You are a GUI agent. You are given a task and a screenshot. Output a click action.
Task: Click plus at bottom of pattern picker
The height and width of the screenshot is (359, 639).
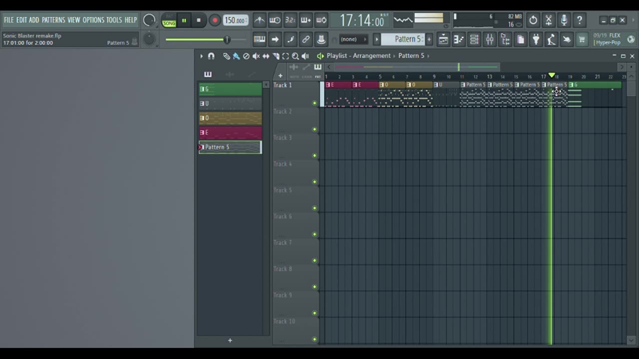tap(230, 341)
